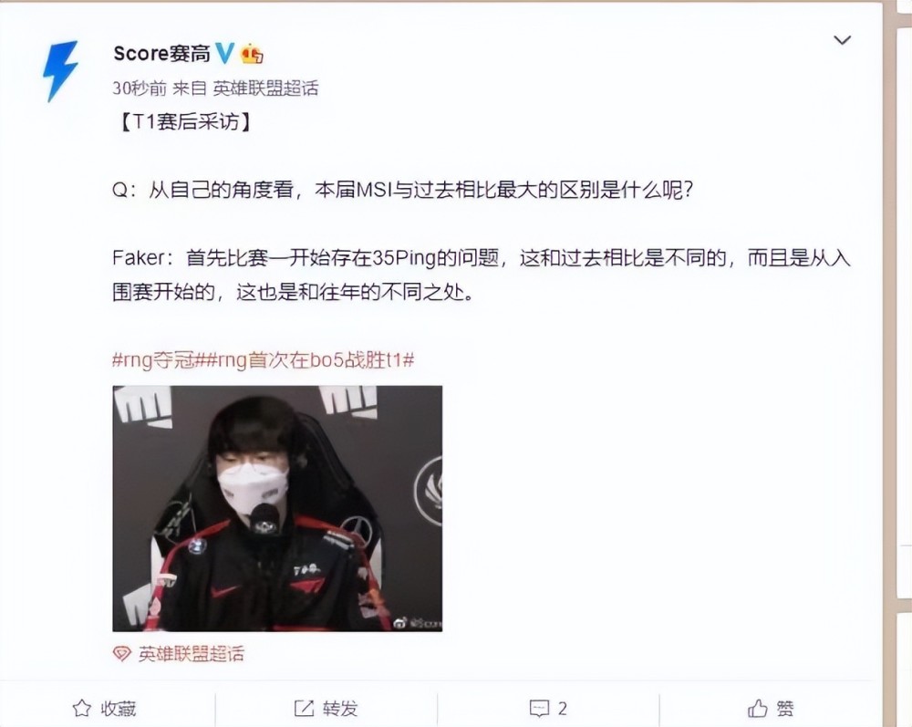
Task: Click the blue verified V badge
Action: tap(224, 54)
